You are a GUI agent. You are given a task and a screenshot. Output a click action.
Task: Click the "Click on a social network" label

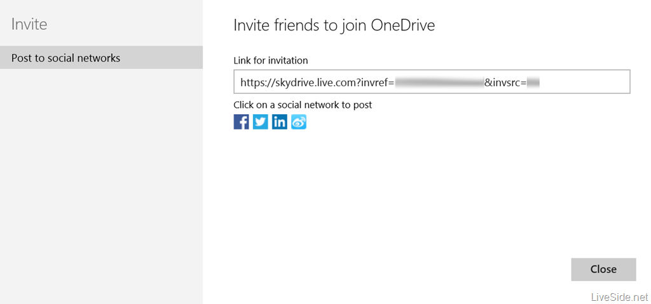[x=303, y=105]
